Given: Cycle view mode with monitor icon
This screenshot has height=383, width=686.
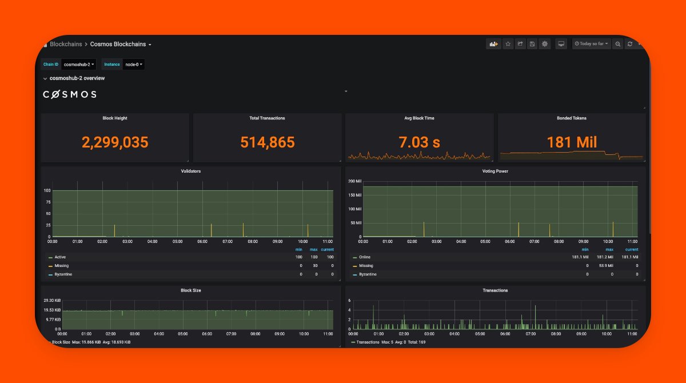Looking at the screenshot, I should [561, 44].
